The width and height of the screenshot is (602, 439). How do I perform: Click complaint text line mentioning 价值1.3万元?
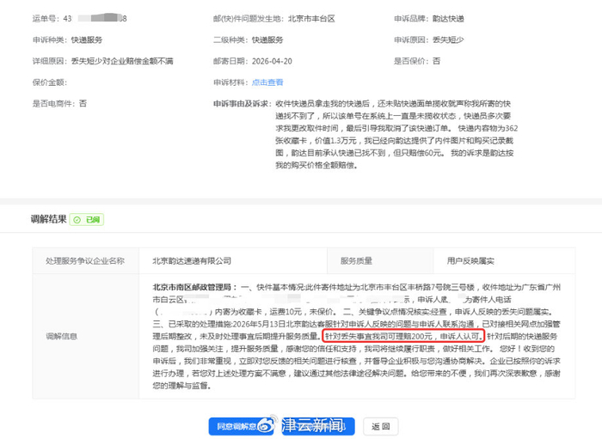point(394,140)
